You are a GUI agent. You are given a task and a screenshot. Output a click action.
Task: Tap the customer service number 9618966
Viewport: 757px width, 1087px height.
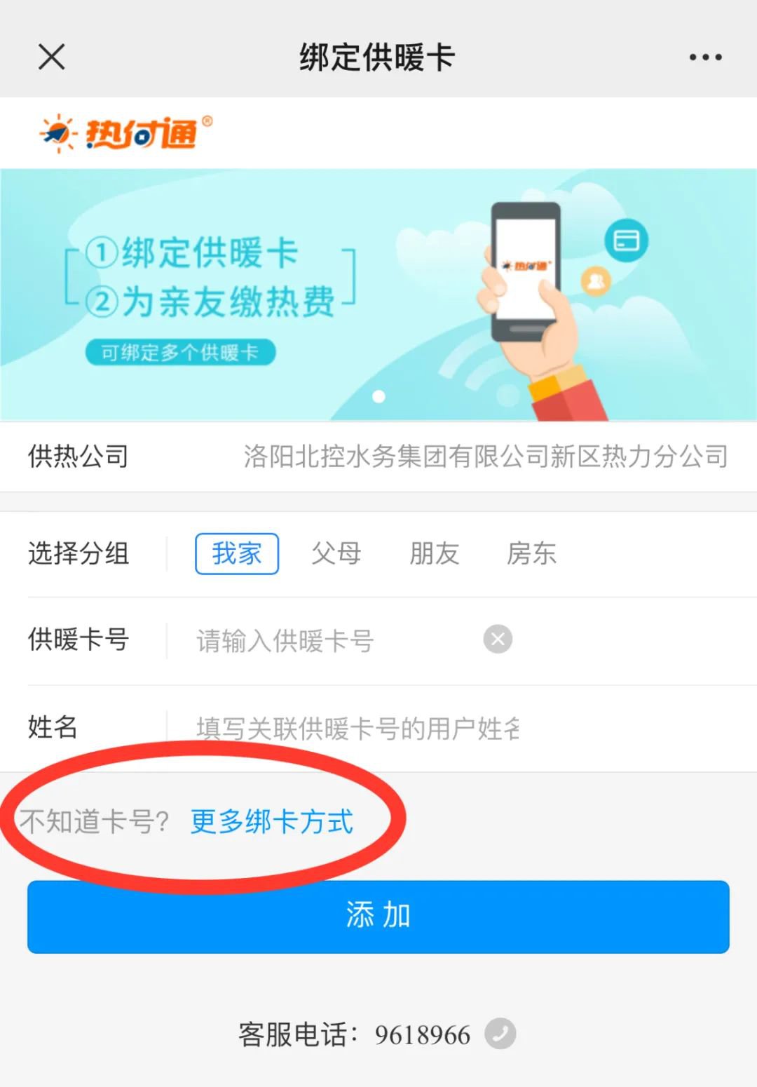click(422, 1034)
